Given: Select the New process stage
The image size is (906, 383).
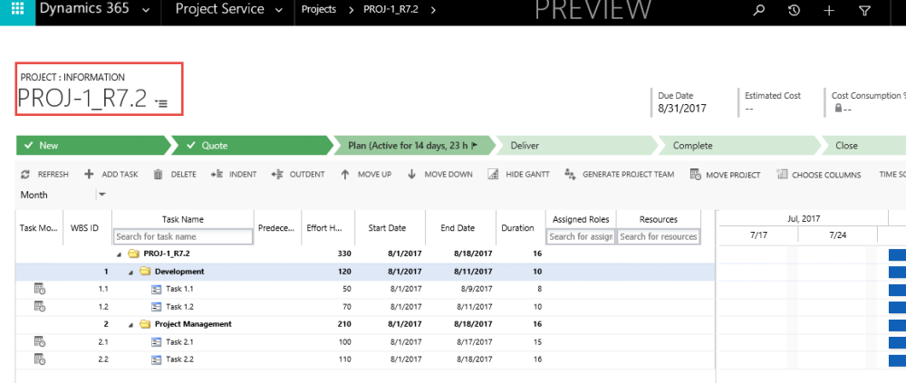Looking at the screenshot, I should 92,146.
